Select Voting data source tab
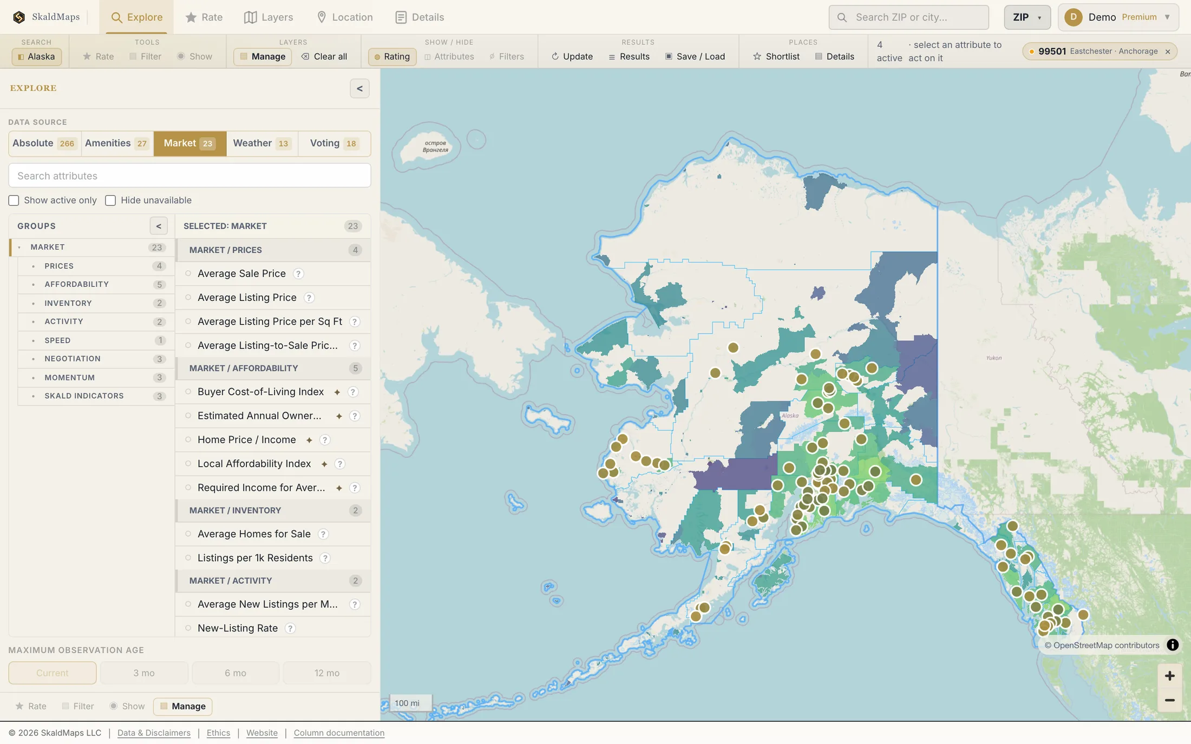The height and width of the screenshot is (744, 1191). coord(334,143)
